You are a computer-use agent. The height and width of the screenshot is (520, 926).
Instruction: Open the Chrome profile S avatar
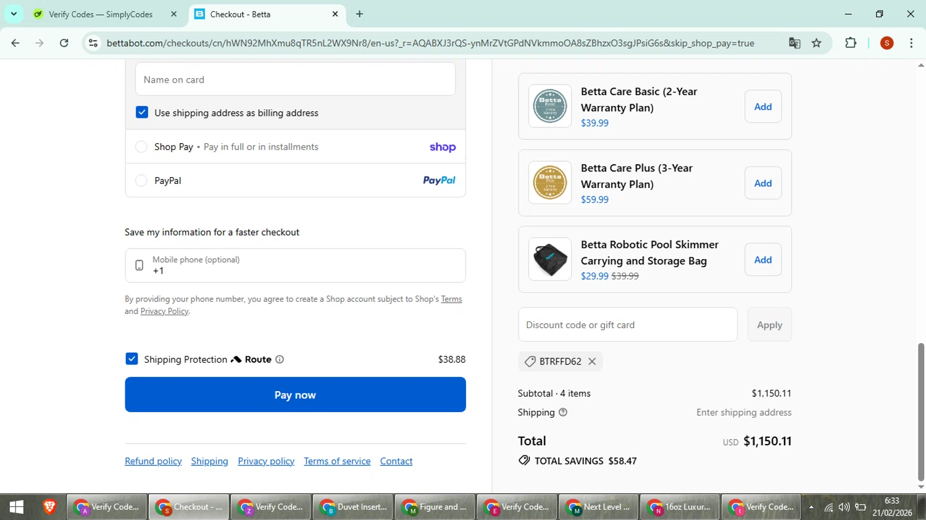point(887,43)
